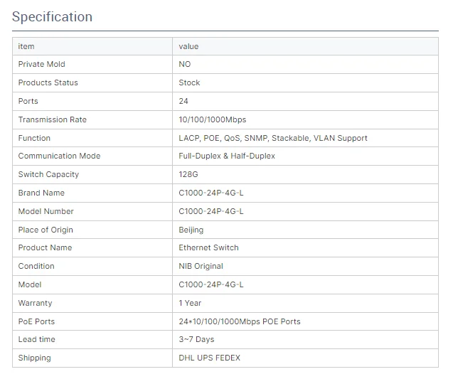Click the '3~7 Days' lead time value

point(196,339)
